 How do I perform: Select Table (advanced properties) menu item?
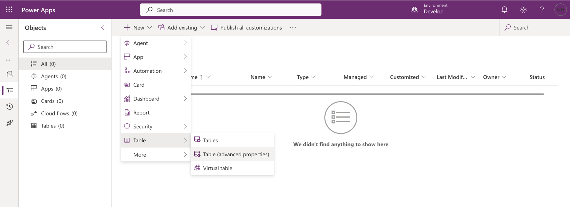(x=236, y=154)
